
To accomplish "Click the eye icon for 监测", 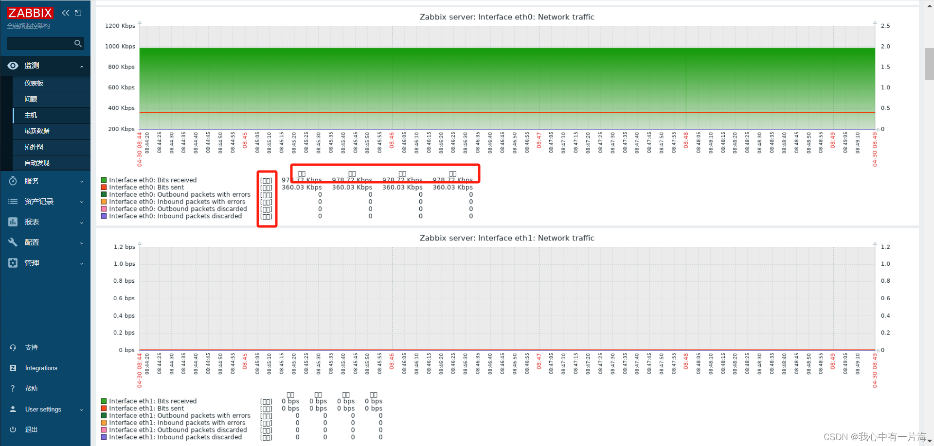I will pos(13,66).
